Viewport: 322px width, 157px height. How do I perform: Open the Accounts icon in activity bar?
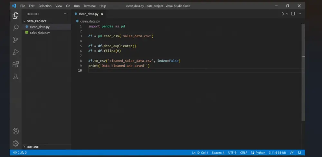pos(15,131)
